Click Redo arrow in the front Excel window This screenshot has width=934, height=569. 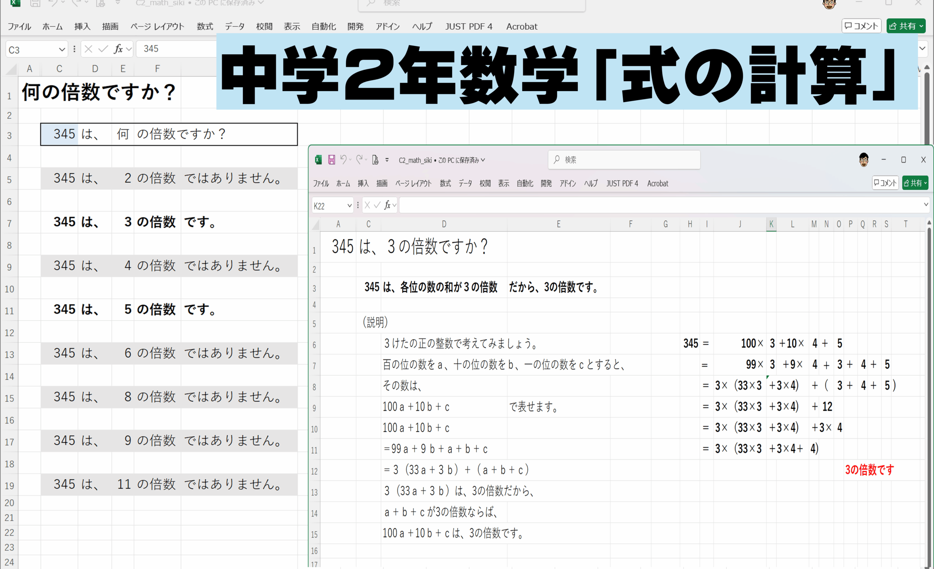click(x=359, y=160)
